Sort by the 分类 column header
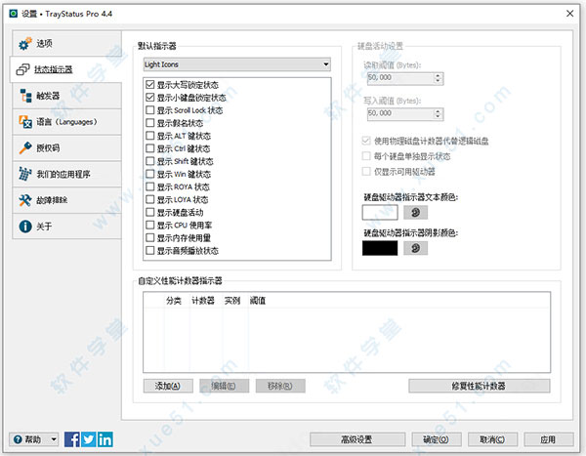The image size is (586, 456). pyautogui.click(x=174, y=301)
